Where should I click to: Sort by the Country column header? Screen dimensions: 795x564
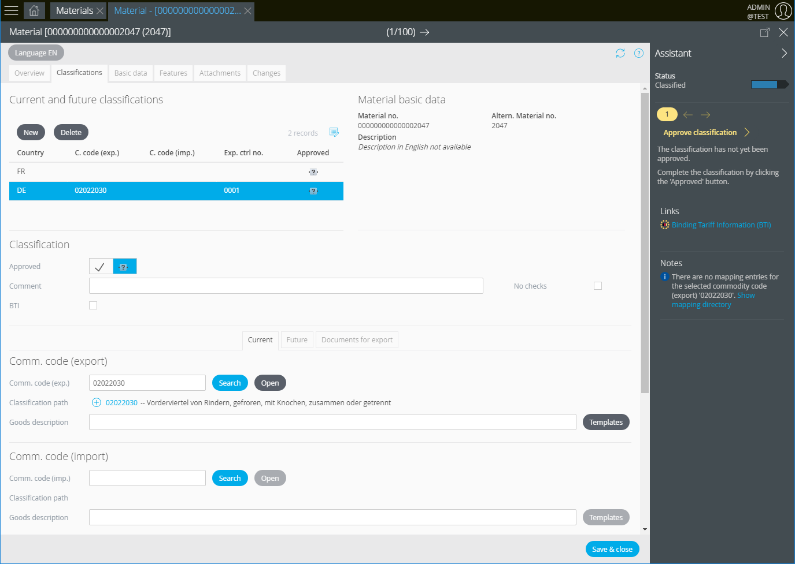31,153
